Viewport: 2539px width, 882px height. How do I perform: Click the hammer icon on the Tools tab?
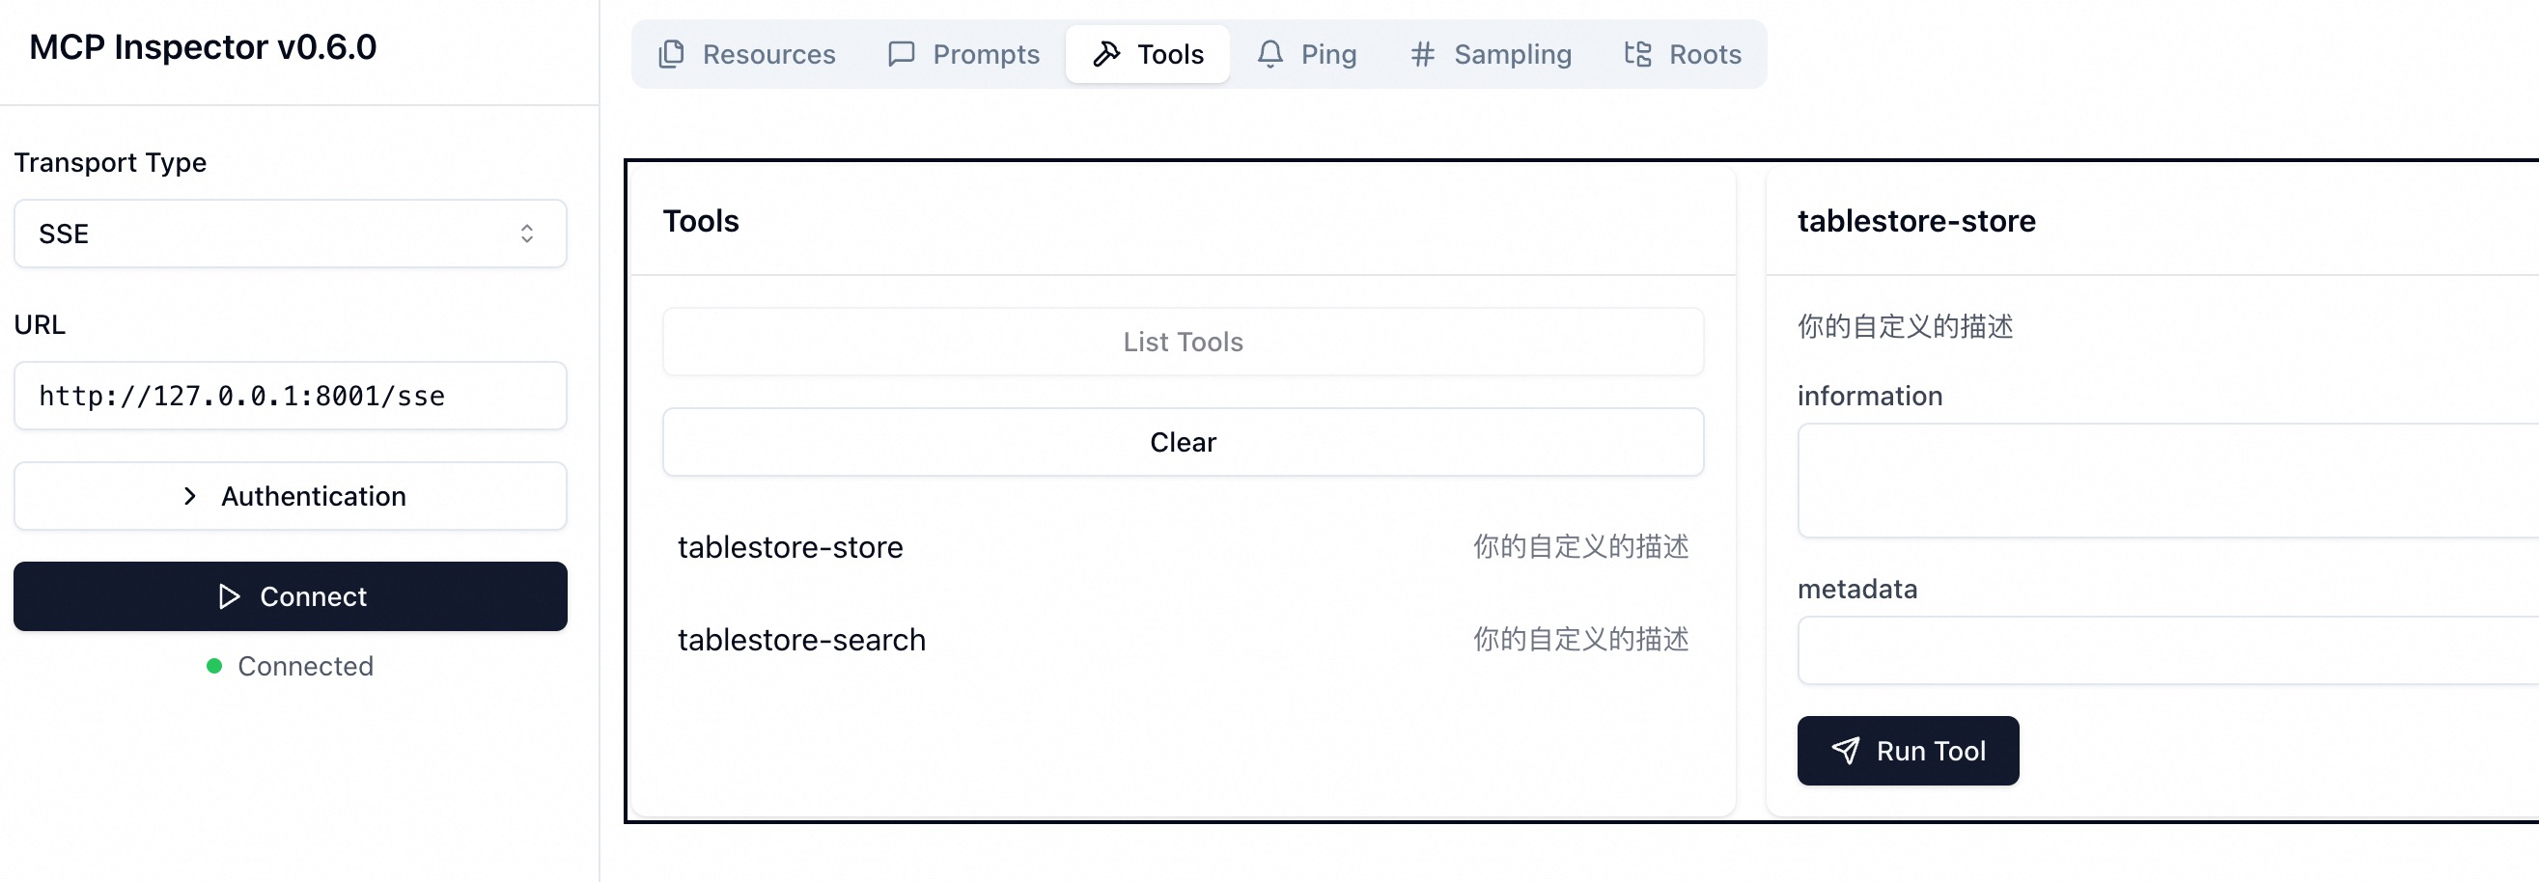coord(1108,53)
